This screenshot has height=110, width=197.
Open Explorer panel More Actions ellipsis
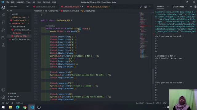point(27,7)
